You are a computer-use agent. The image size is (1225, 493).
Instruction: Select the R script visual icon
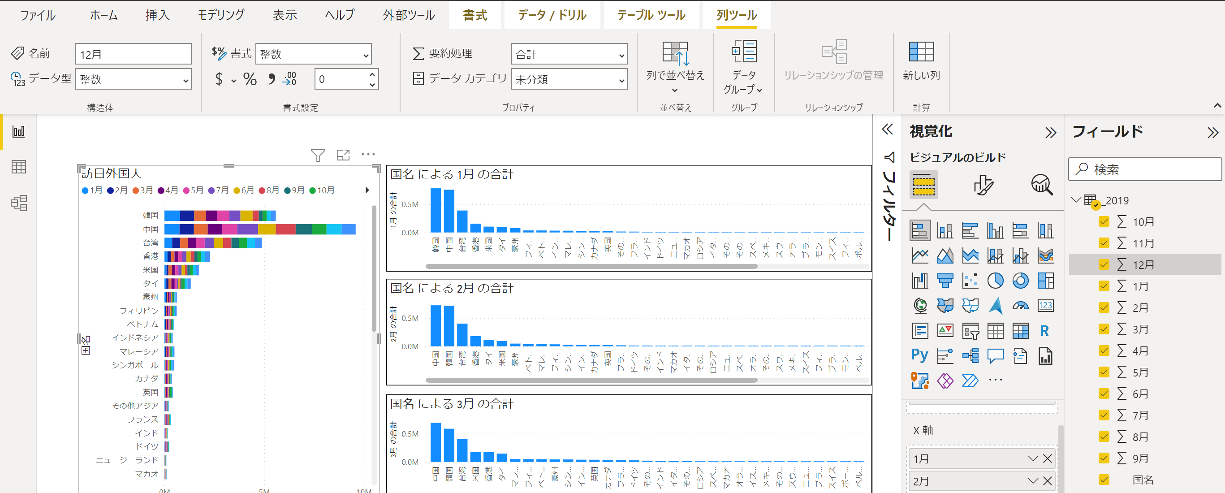point(1045,330)
